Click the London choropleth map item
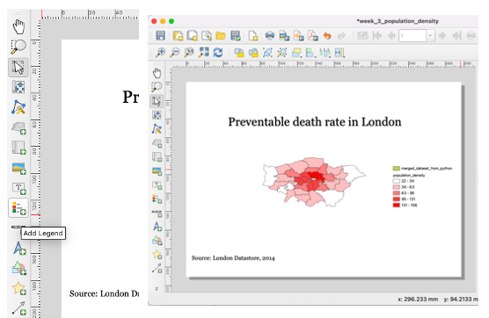 (x=314, y=182)
